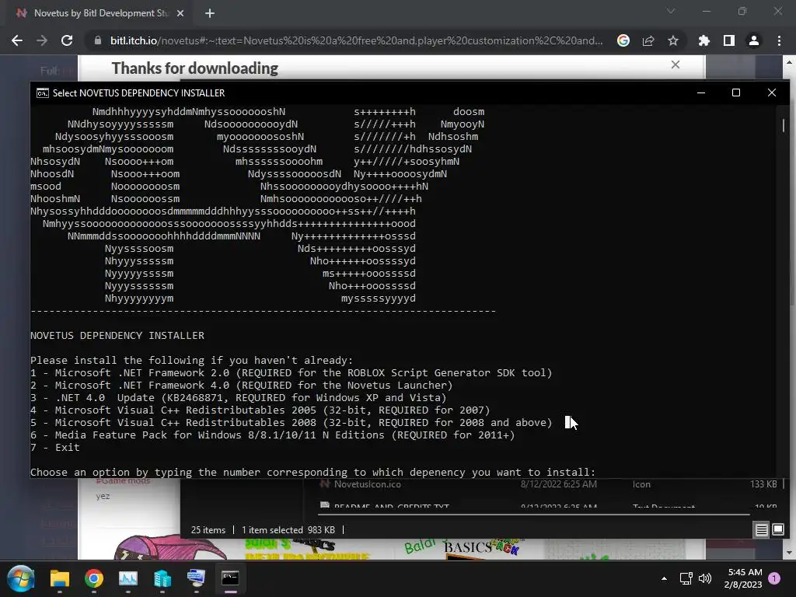Screen dimensions: 796x597
Task: Open the console window system menu icon
Action: click(x=43, y=93)
